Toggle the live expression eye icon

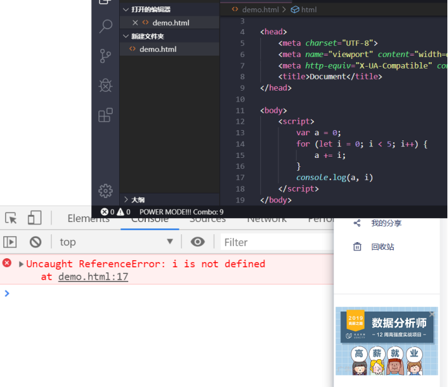tap(197, 242)
